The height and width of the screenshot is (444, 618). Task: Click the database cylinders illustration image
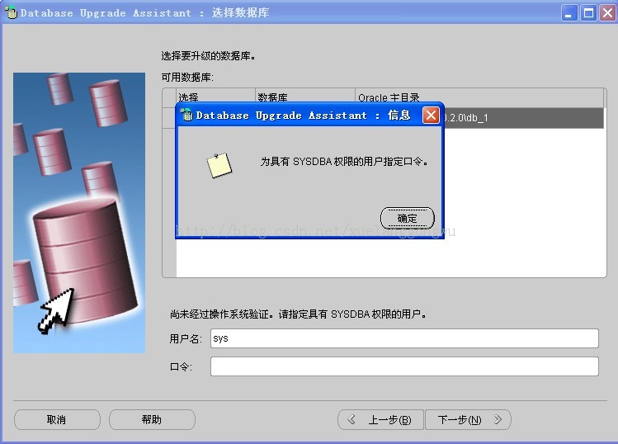coord(79,213)
